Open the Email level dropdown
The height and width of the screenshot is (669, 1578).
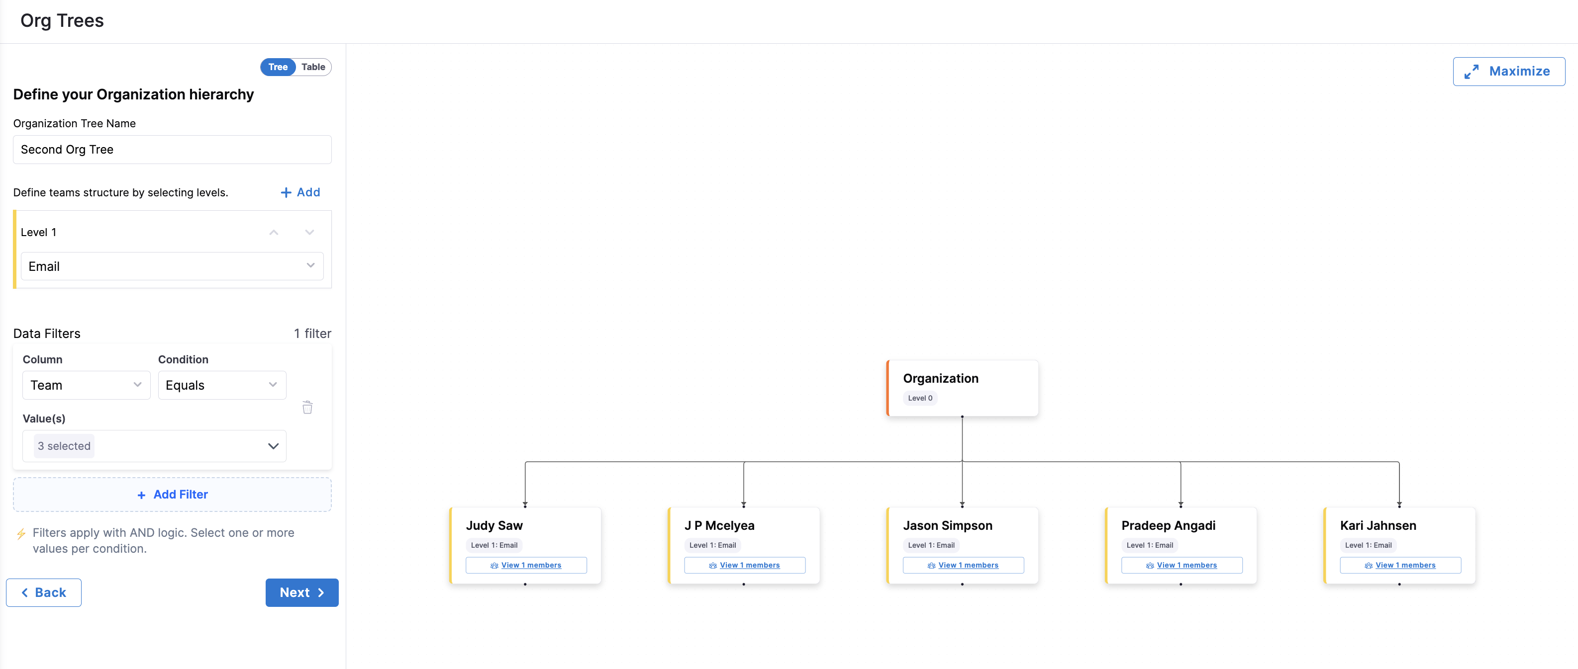pos(172,266)
